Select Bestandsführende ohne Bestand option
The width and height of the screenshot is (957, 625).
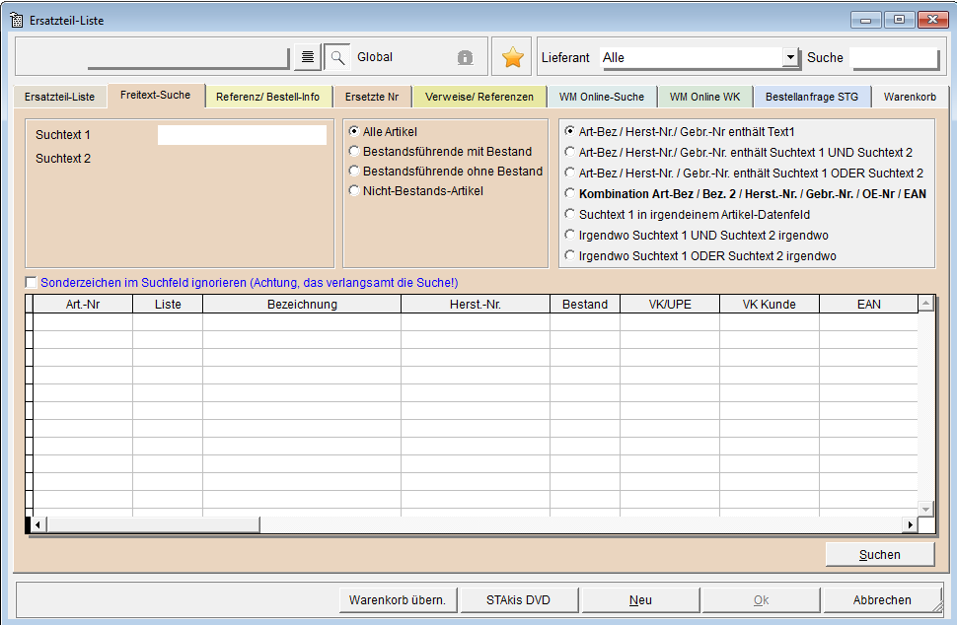tap(354, 172)
